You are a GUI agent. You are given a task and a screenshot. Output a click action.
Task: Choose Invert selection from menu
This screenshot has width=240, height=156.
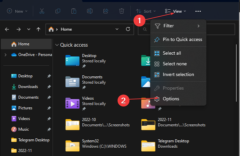click(178, 75)
